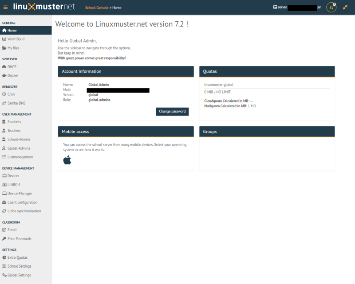Click the Device-Manager laptop icon
Screen dimensions: 355x284
coord(4,193)
